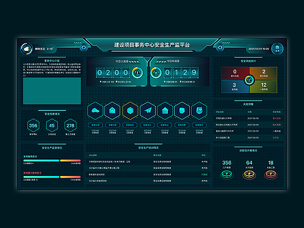The image size is (304, 228).
Task: Click the pill button beneath the calendar icon
Action: point(182,125)
